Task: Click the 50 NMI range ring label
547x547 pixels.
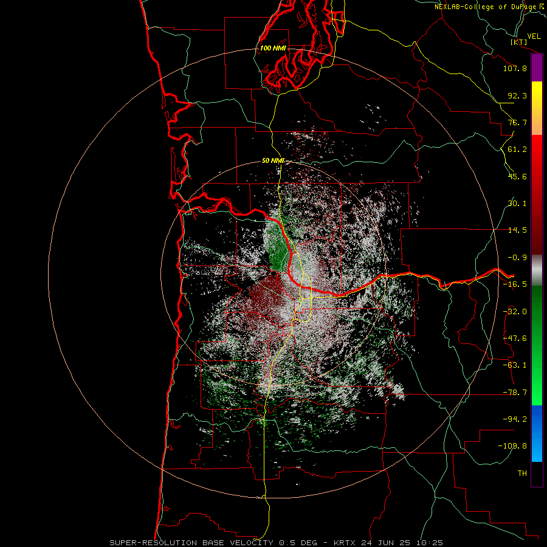Action: (x=273, y=161)
